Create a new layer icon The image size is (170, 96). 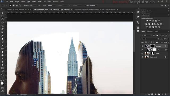162,94
